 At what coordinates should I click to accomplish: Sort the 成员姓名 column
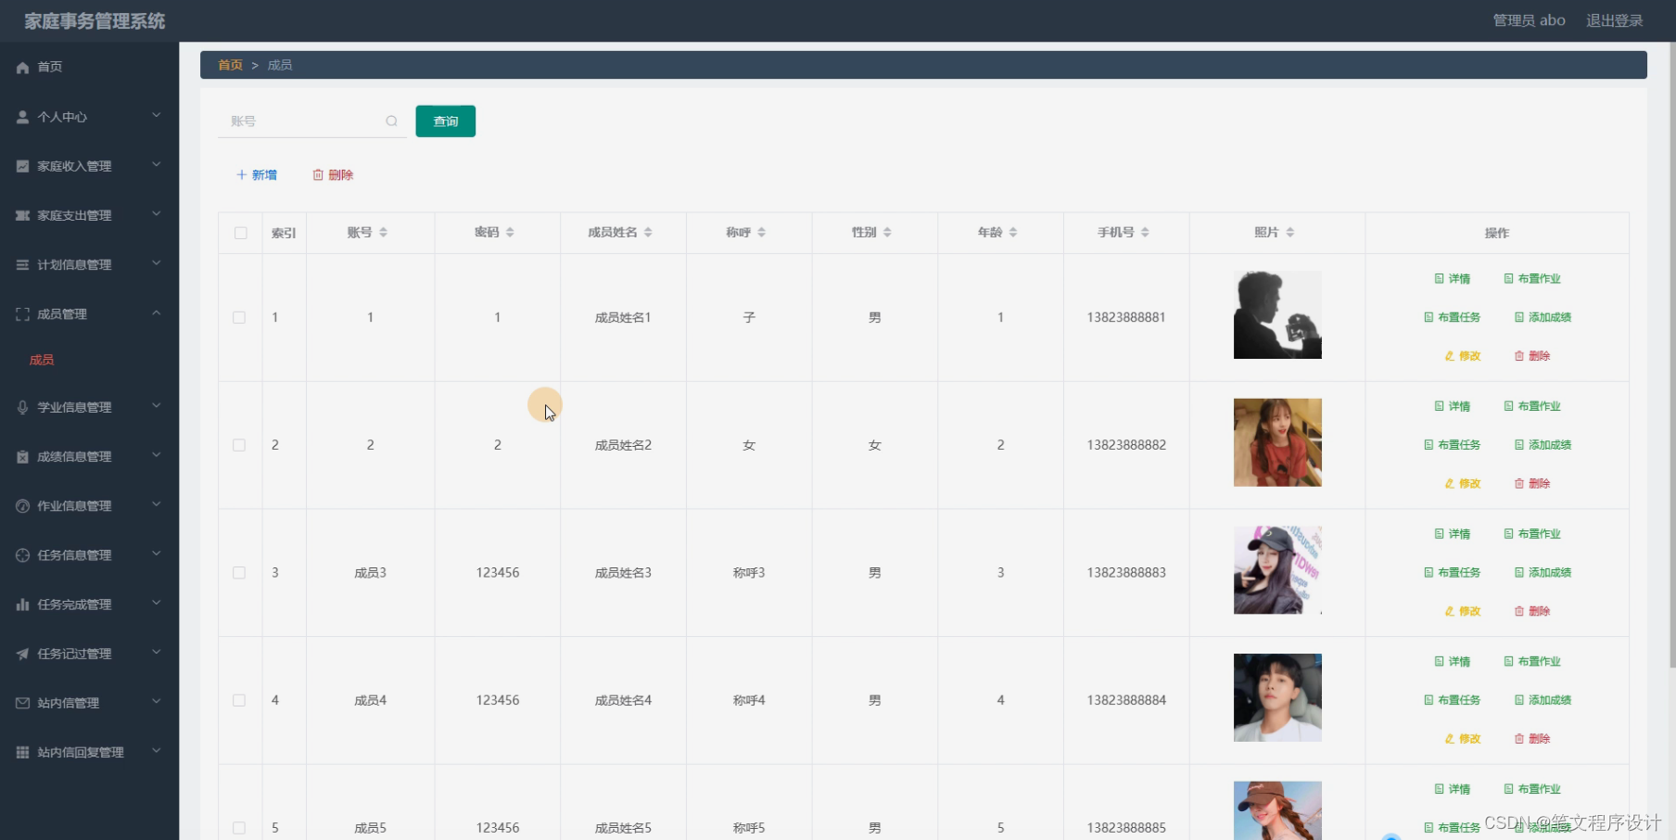[648, 232]
